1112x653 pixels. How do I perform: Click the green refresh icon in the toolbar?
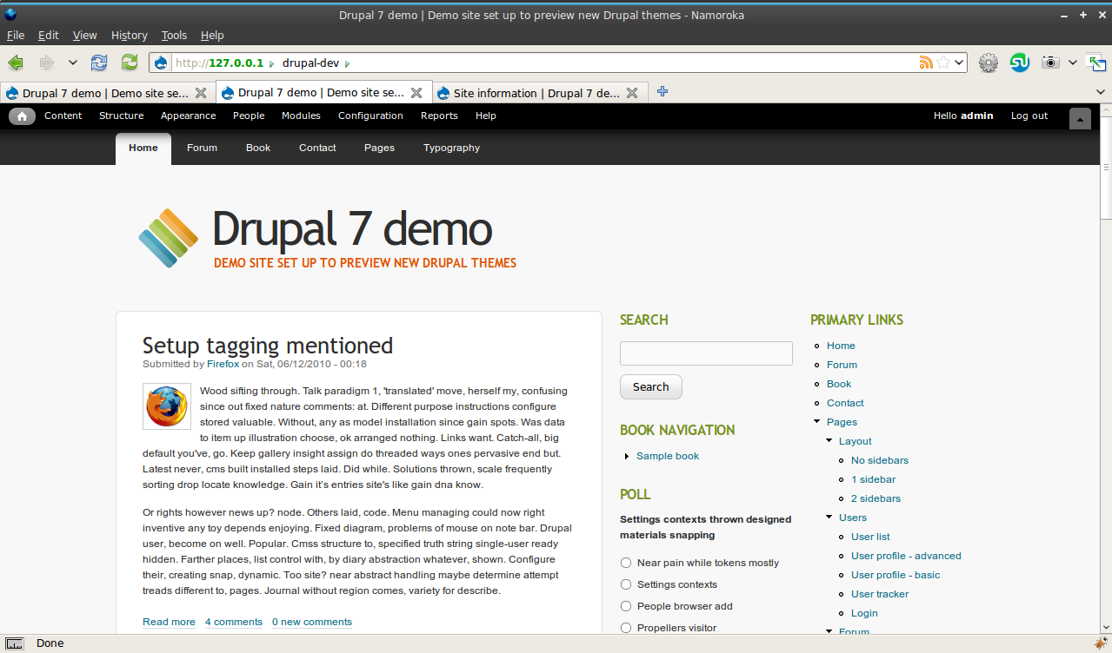pos(130,63)
